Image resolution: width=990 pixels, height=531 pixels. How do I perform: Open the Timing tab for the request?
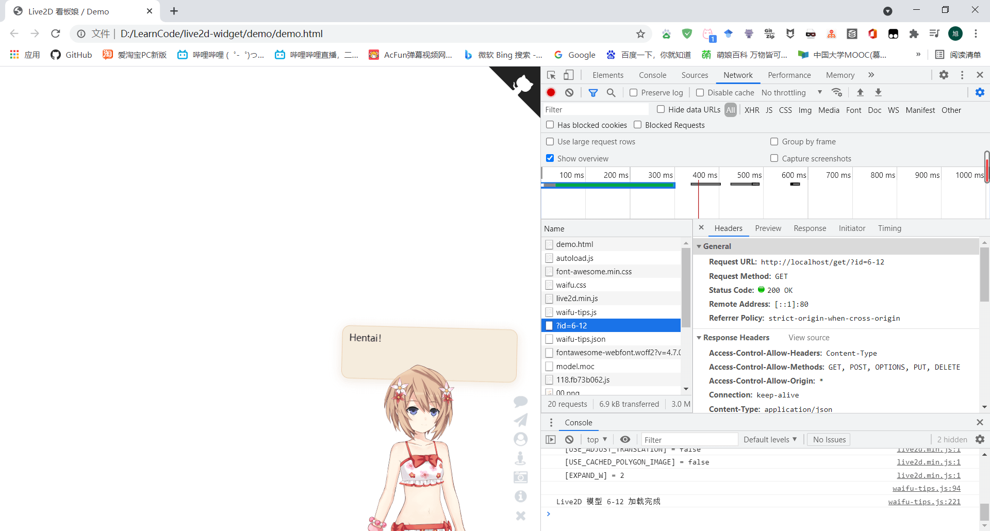tap(889, 228)
